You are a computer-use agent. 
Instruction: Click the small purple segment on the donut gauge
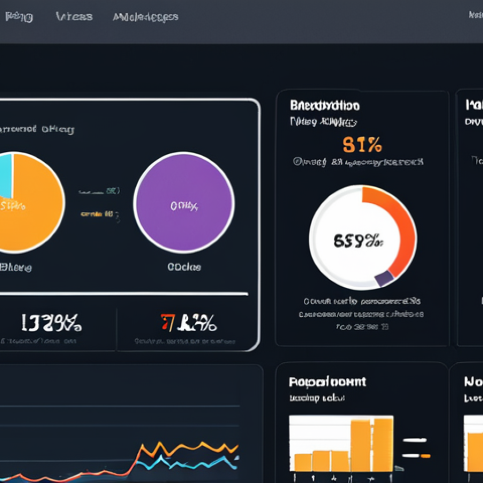384,278
